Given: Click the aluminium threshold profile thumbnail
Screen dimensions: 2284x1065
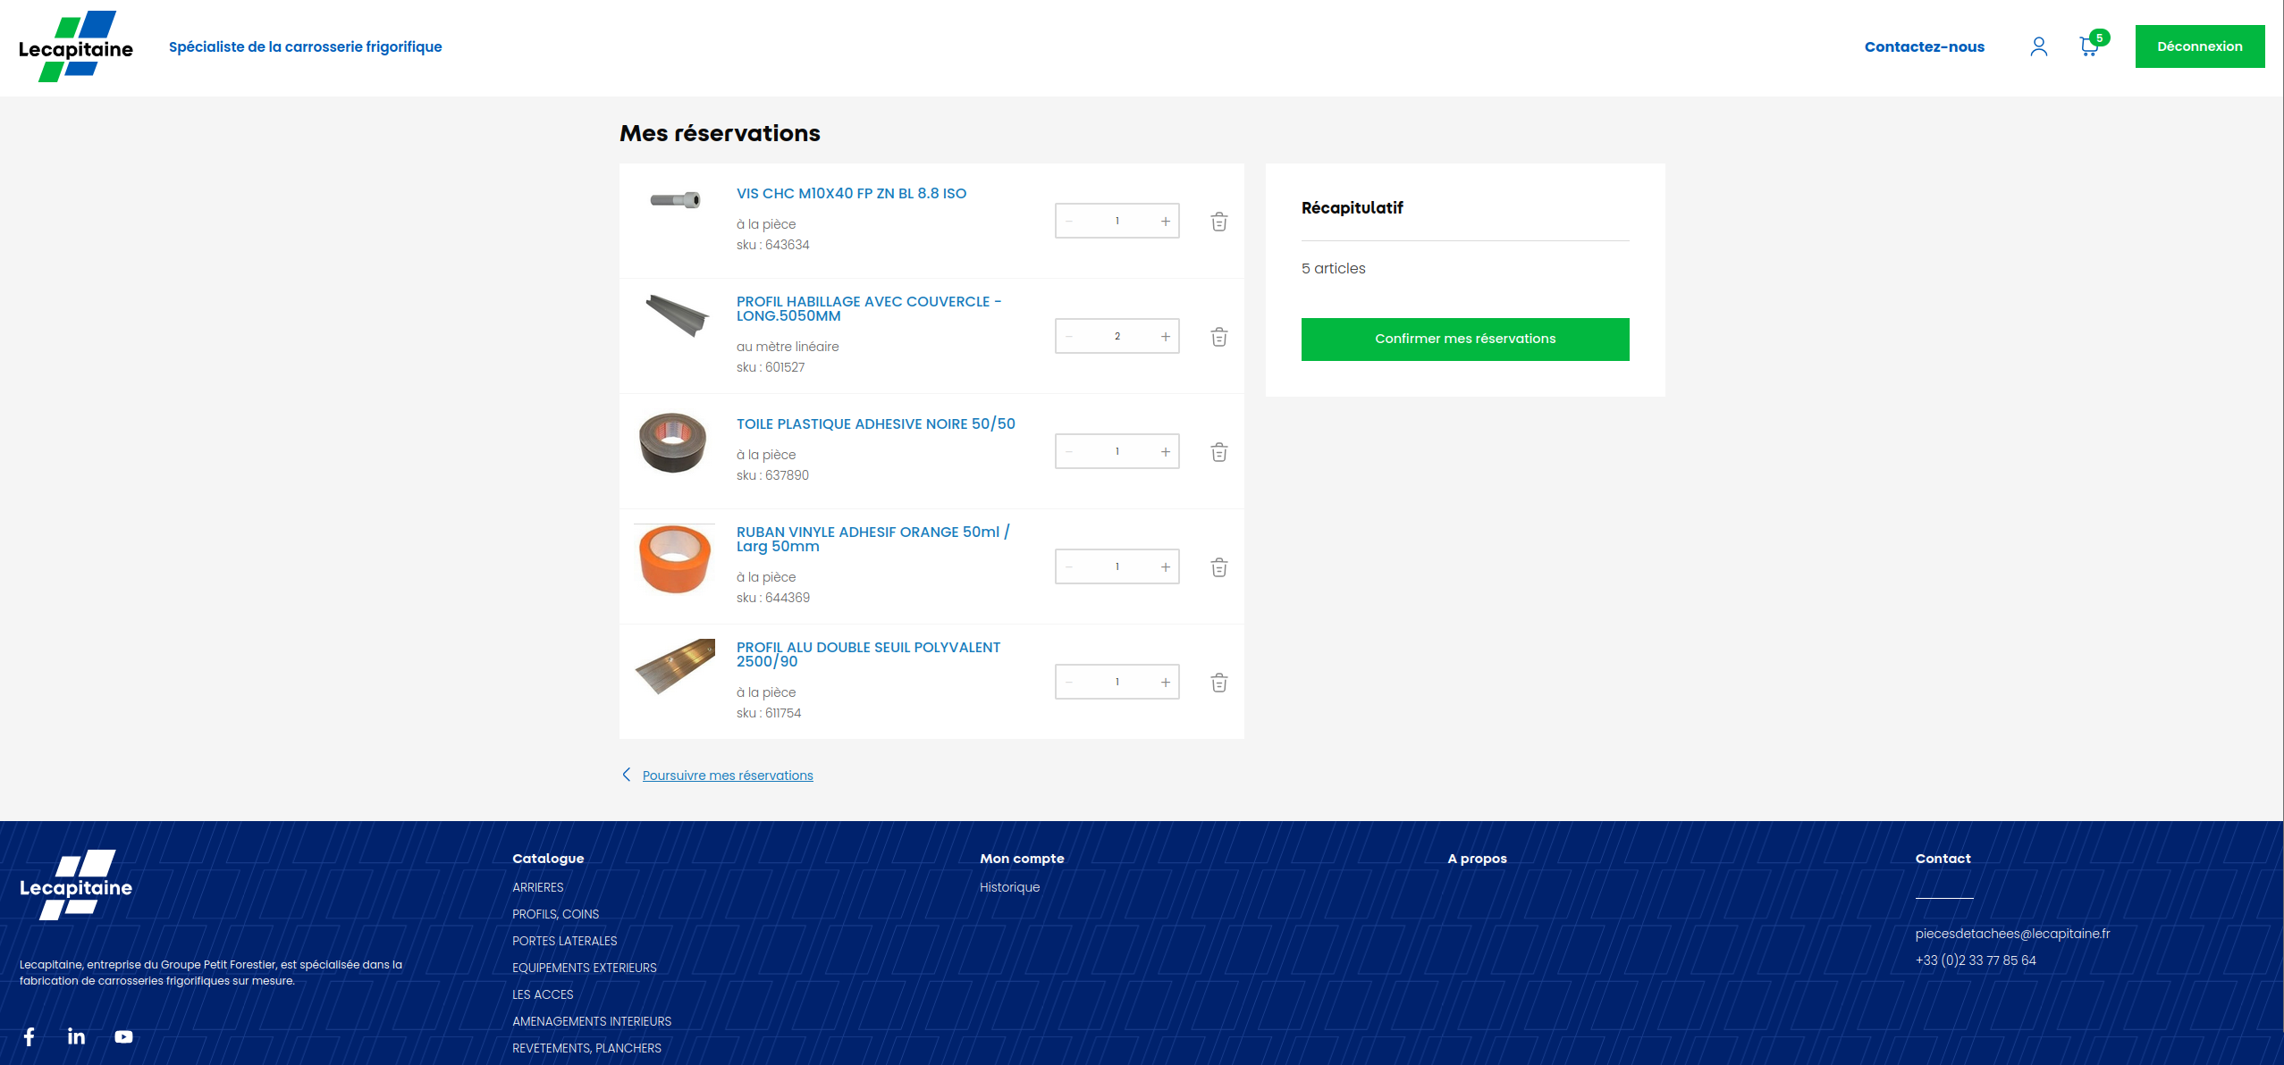Looking at the screenshot, I should (675, 667).
